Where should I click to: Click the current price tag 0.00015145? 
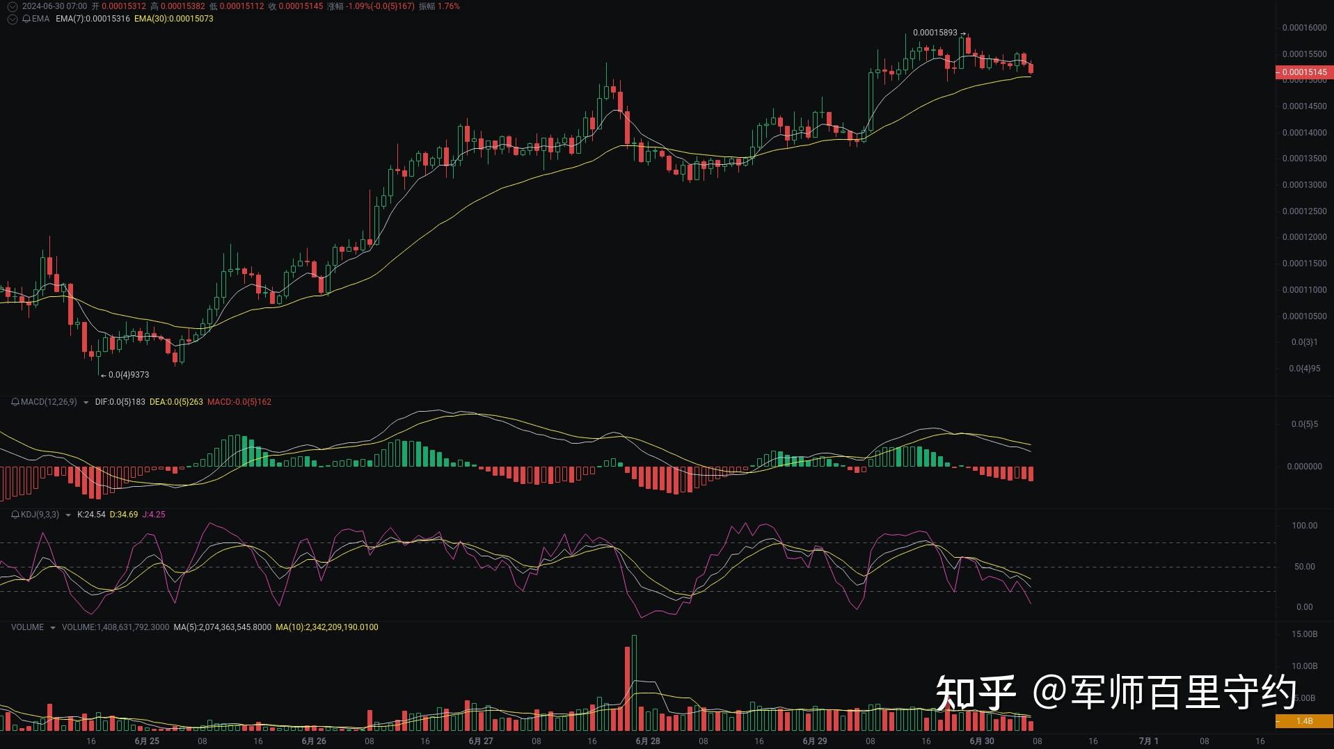pos(1303,72)
